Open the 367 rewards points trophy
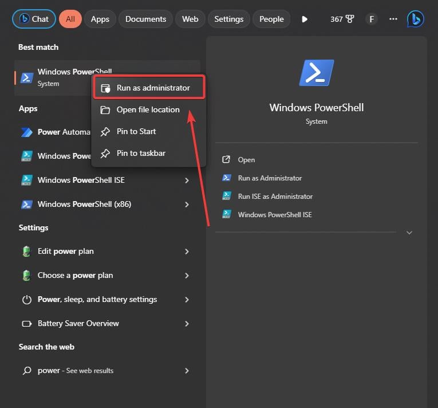The image size is (438, 408). 342,19
